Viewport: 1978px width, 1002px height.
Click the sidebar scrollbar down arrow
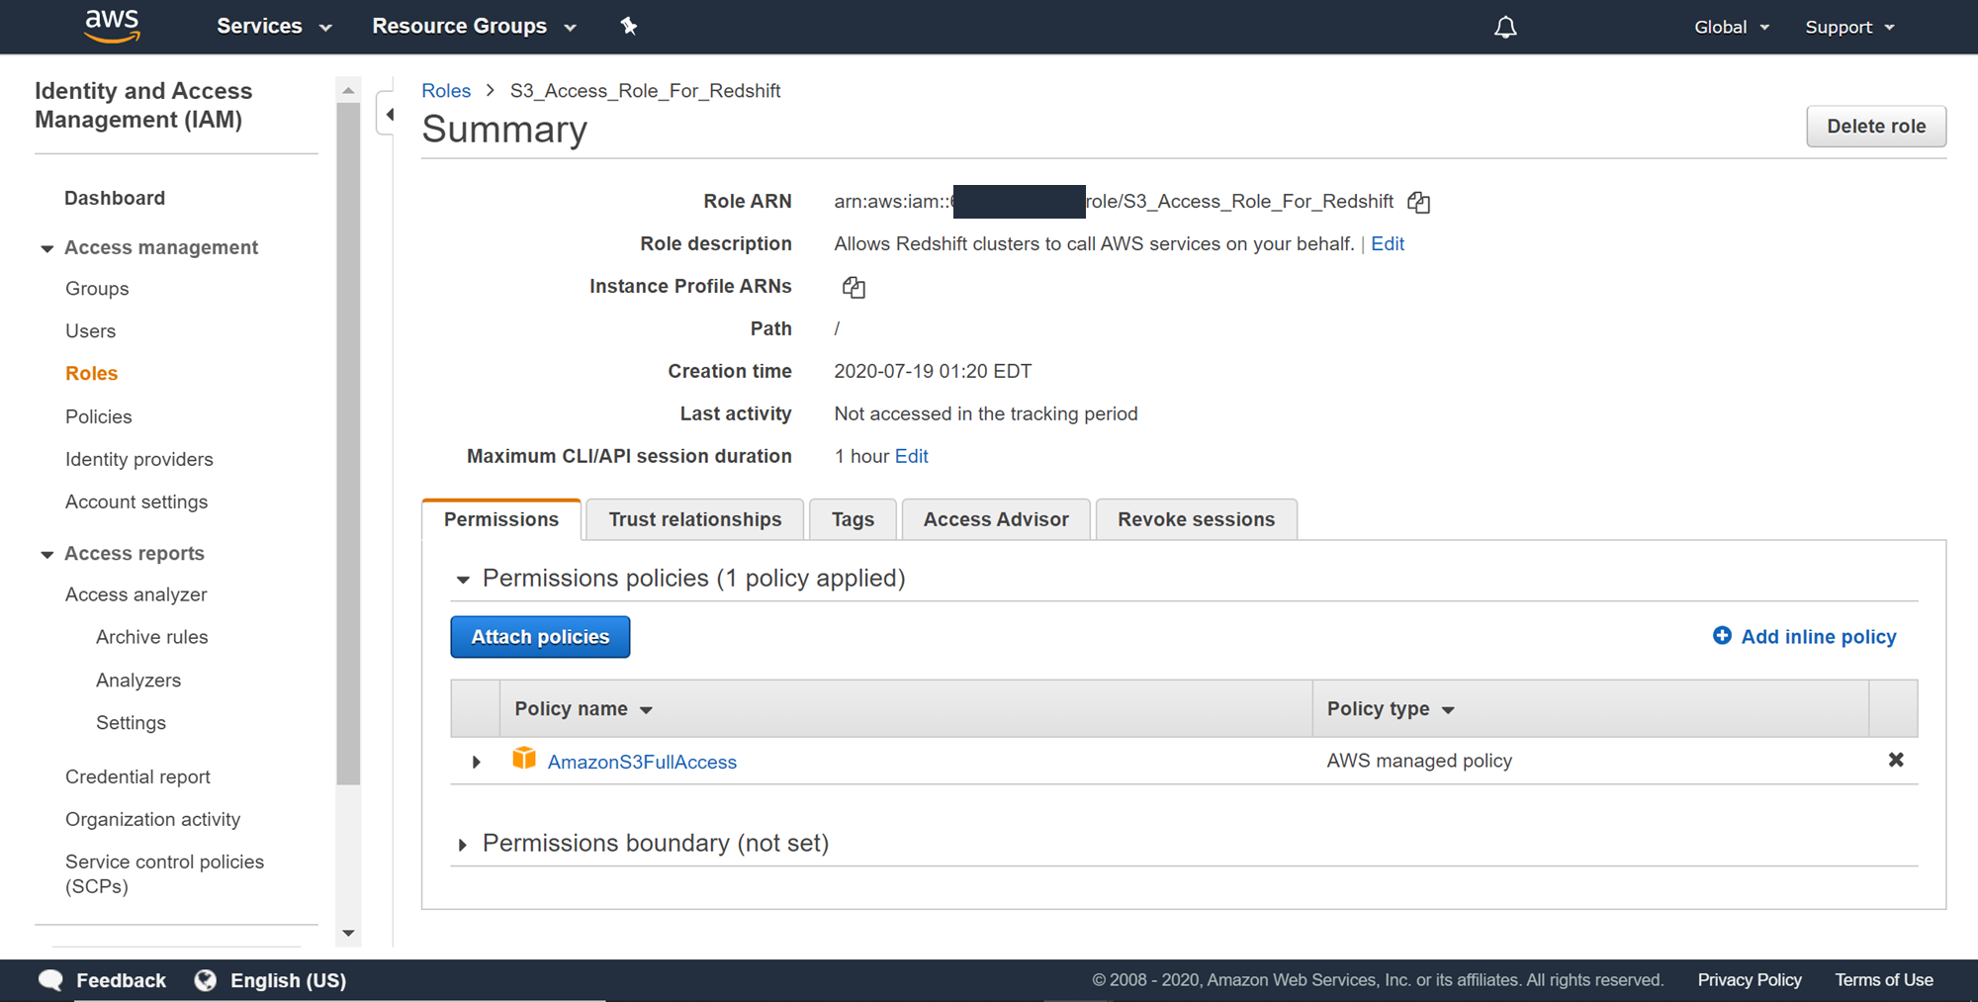point(348,933)
